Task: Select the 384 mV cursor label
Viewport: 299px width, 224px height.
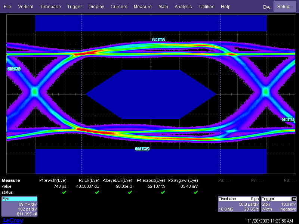Action: pos(158,39)
